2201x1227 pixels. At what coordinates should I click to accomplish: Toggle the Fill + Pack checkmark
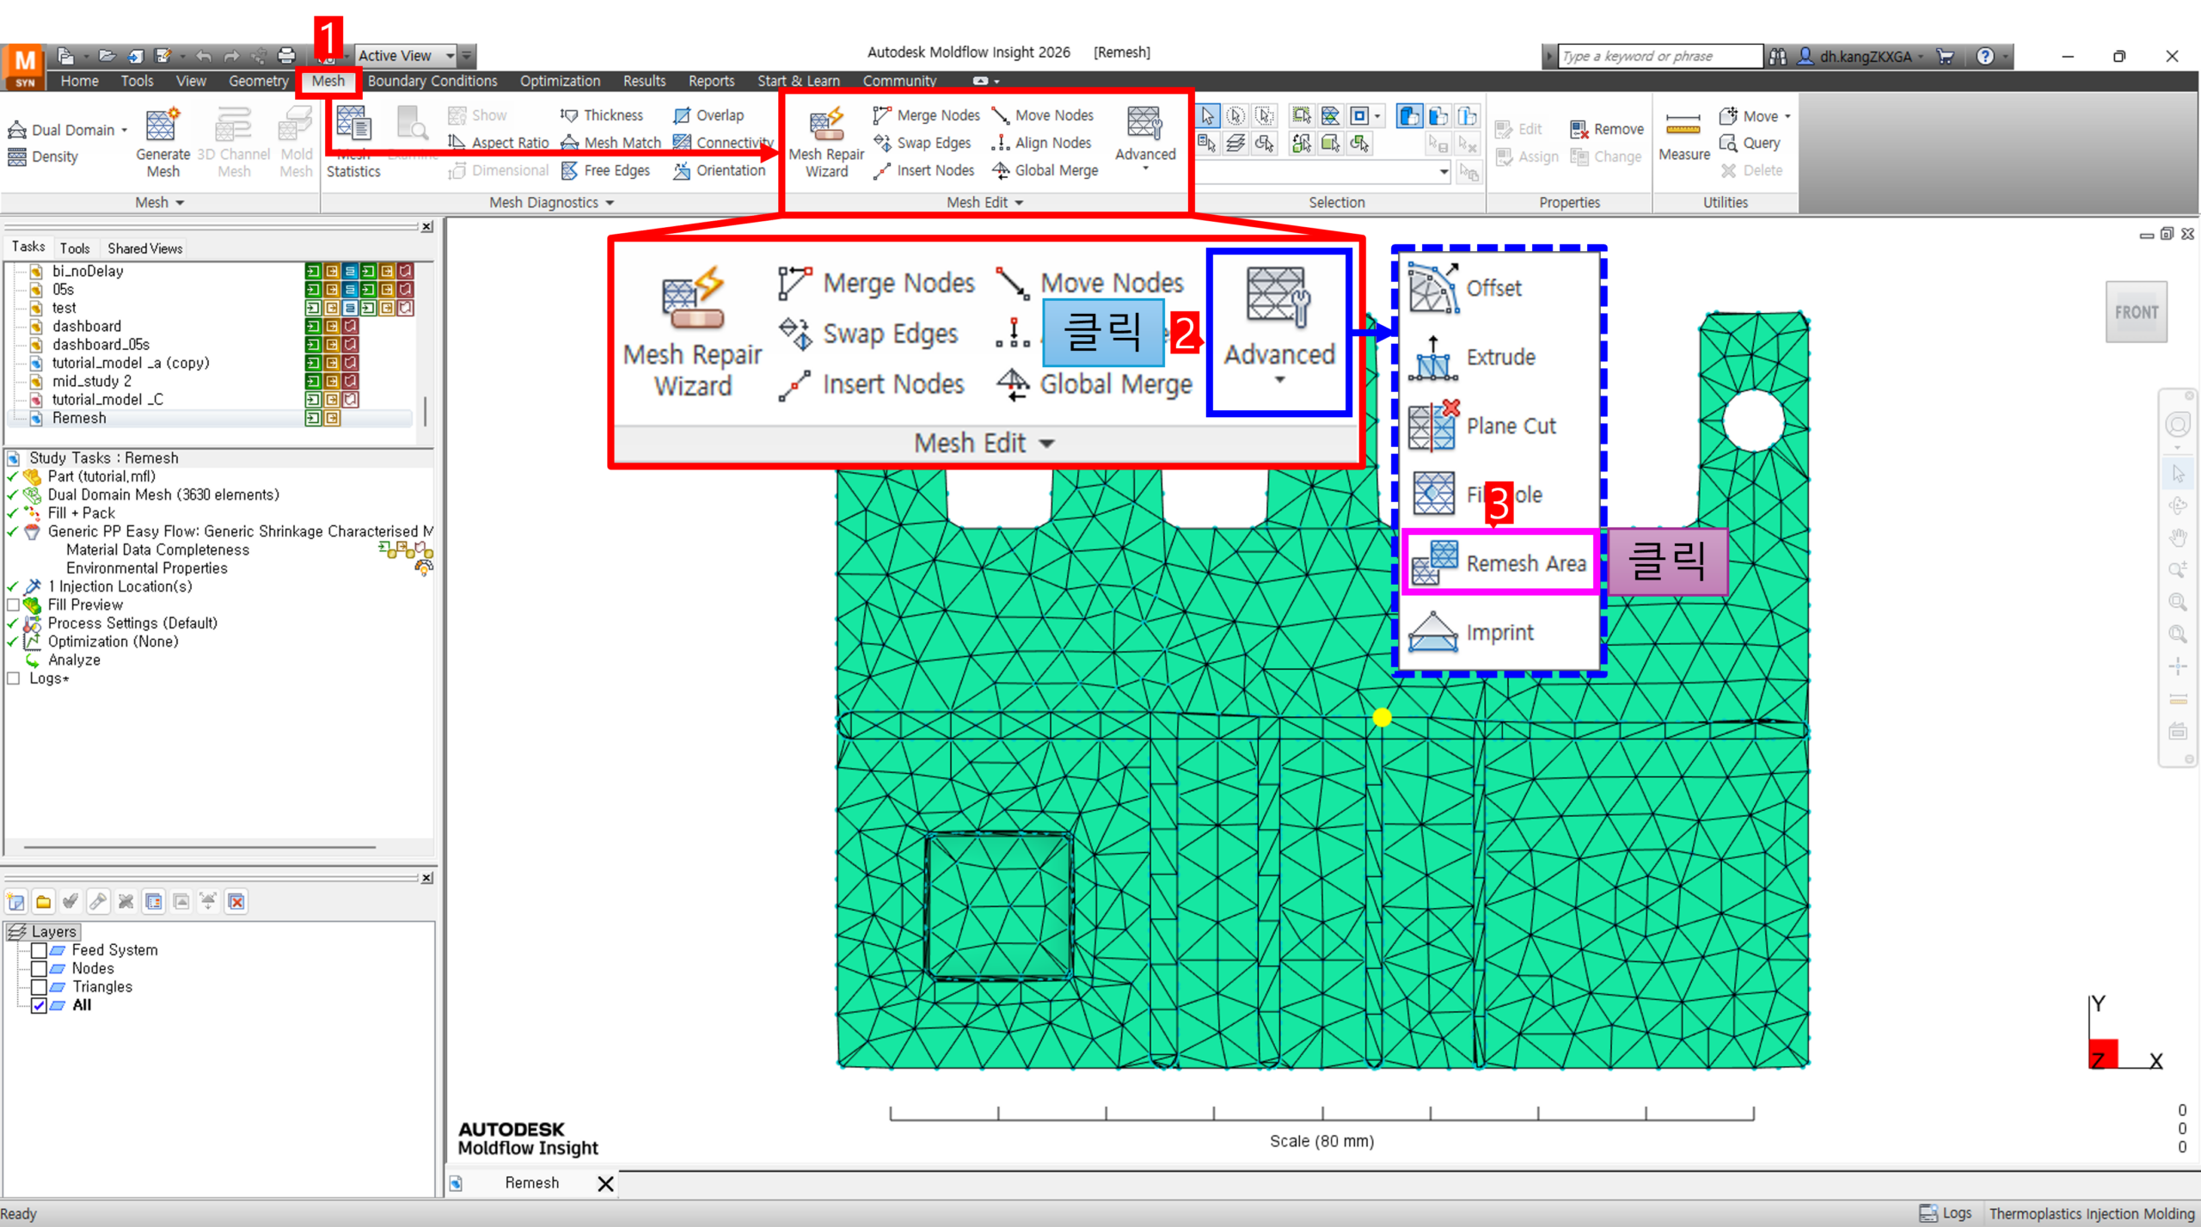12,512
